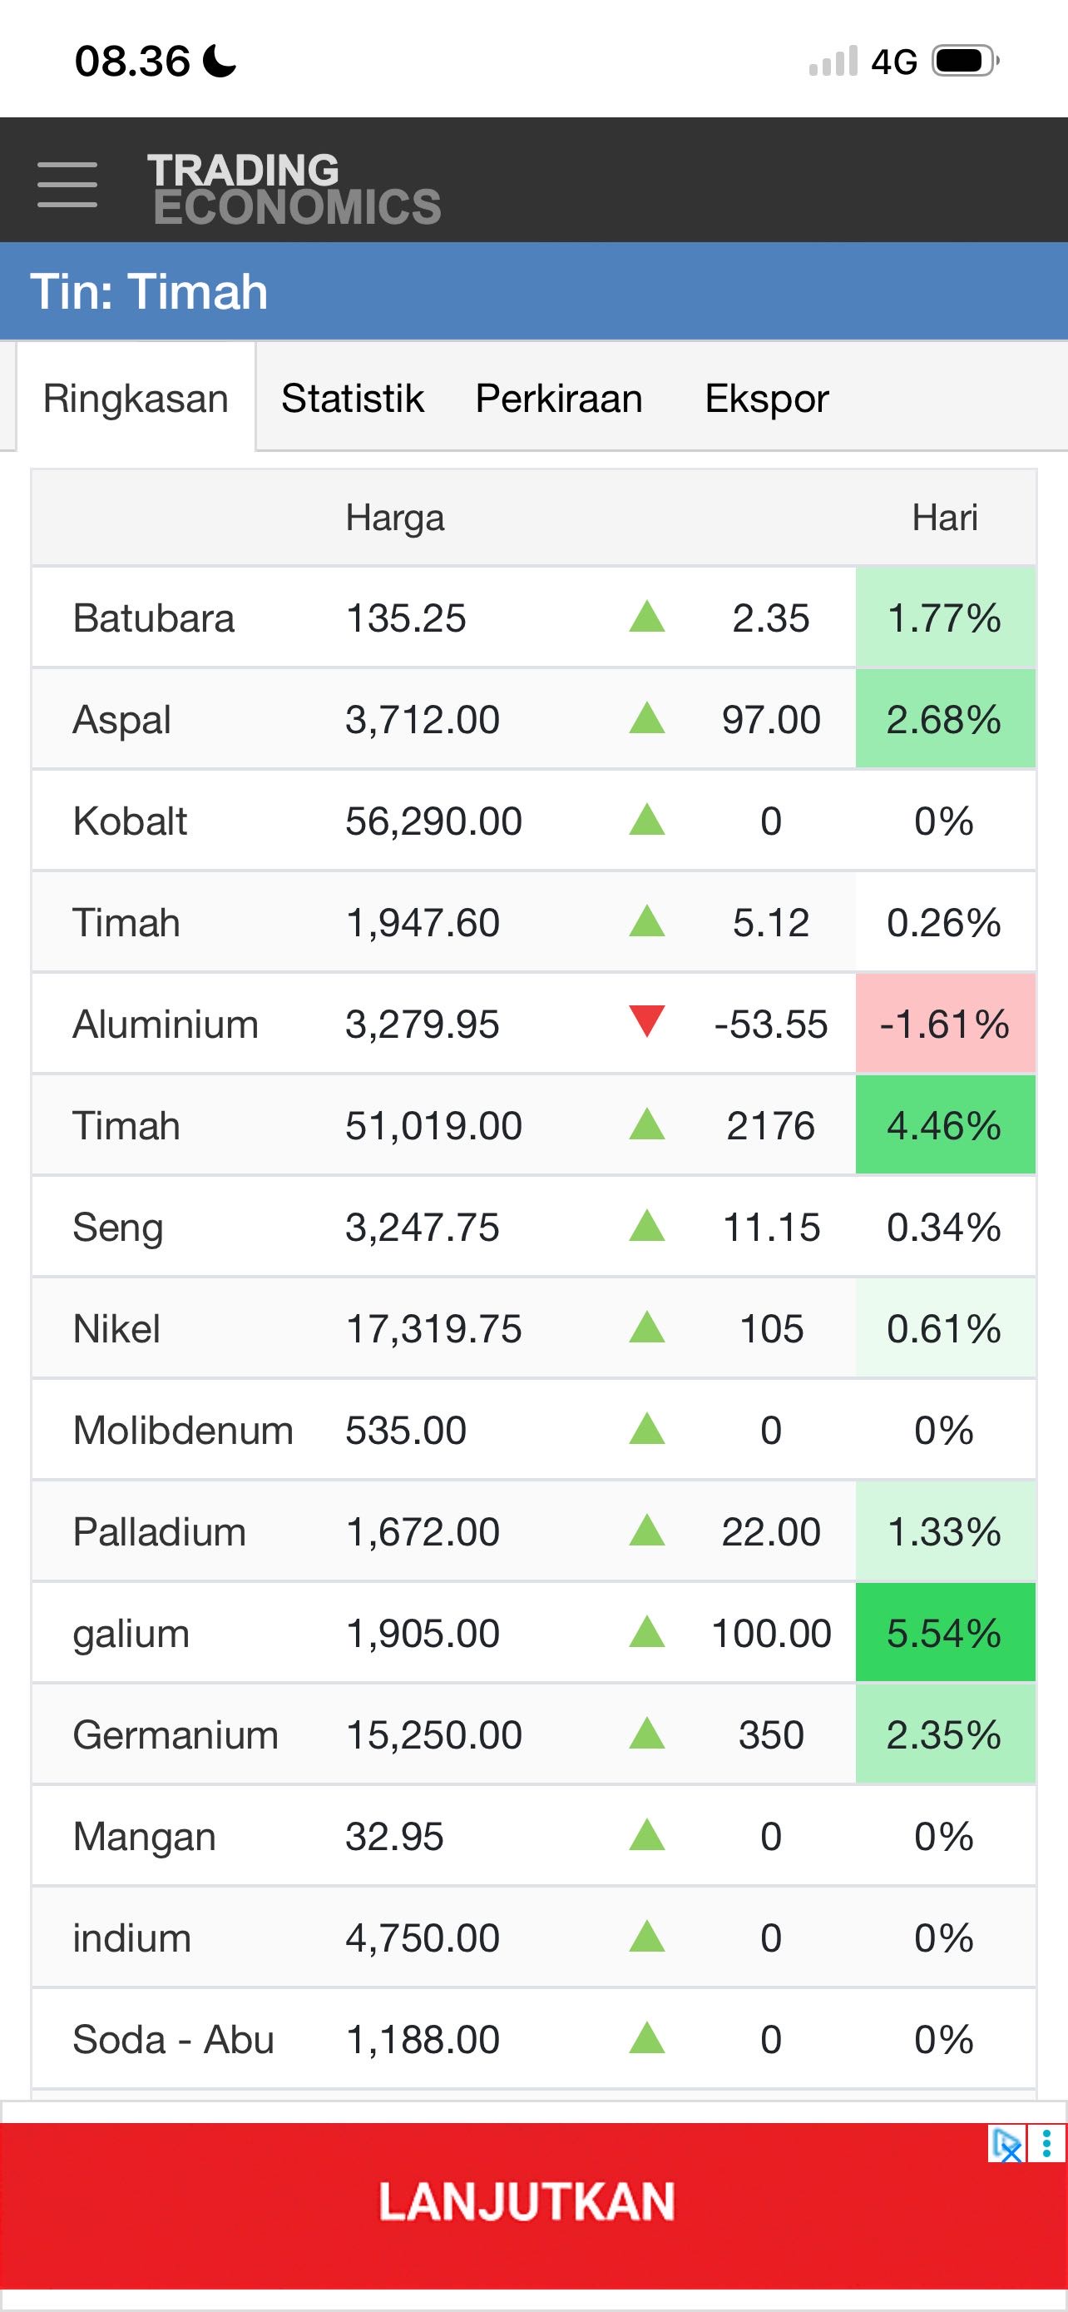Open ad options three-dot menu

pyautogui.click(x=1046, y=2143)
